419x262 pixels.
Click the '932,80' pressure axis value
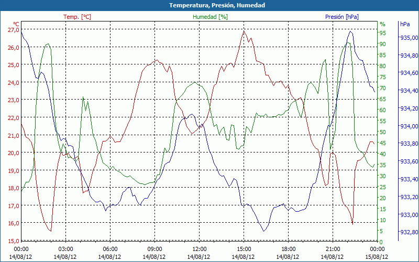point(409,232)
